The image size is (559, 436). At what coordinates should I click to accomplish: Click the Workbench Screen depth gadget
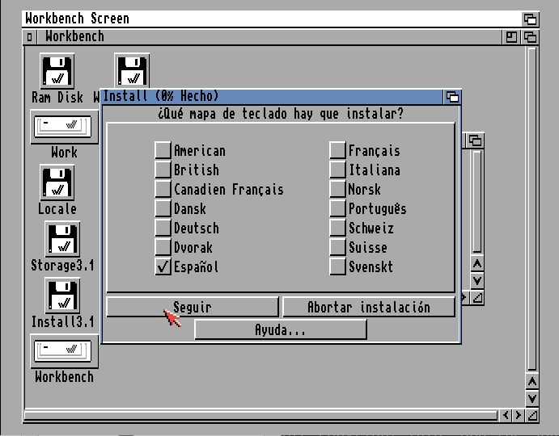[530, 19]
